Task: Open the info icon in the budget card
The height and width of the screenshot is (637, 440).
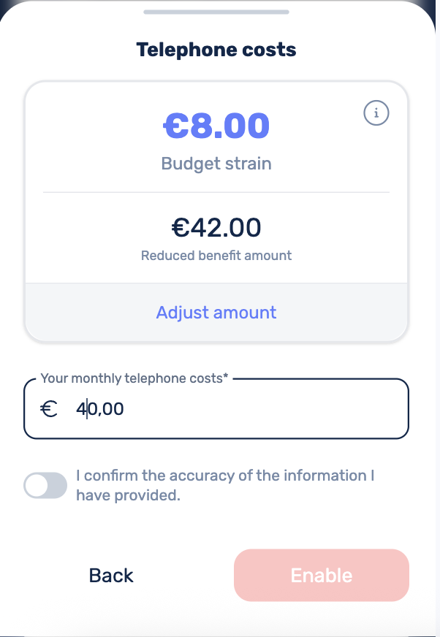Action: (x=376, y=112)
